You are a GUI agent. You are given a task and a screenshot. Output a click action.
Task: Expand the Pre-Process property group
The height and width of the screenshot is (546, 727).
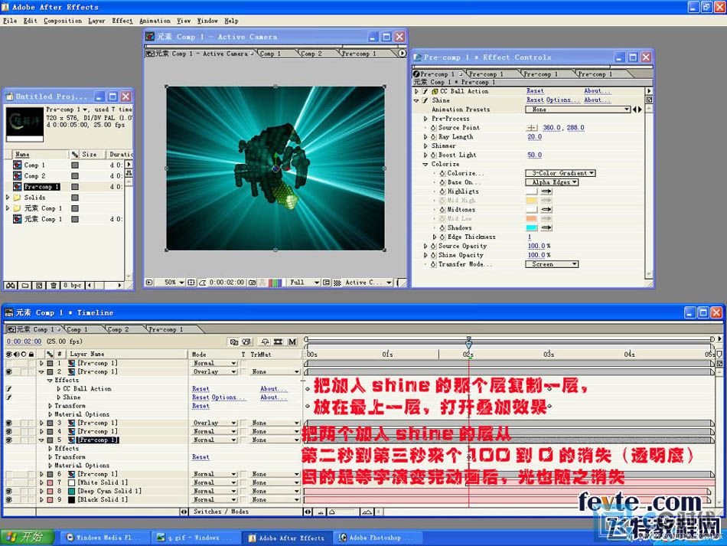pos(425,119)
